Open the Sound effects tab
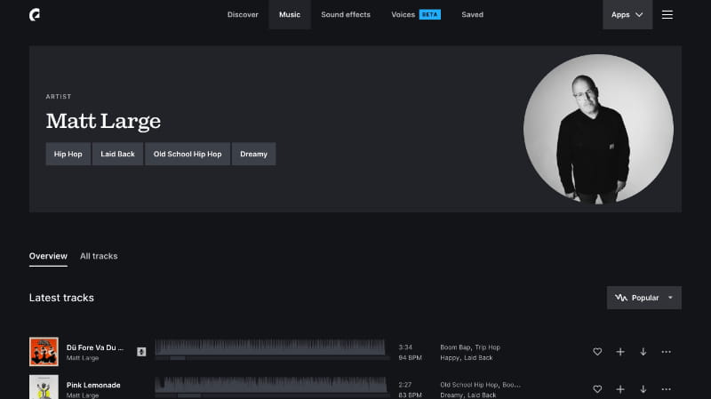Screen dimensions: 711x399 point(346,14)
